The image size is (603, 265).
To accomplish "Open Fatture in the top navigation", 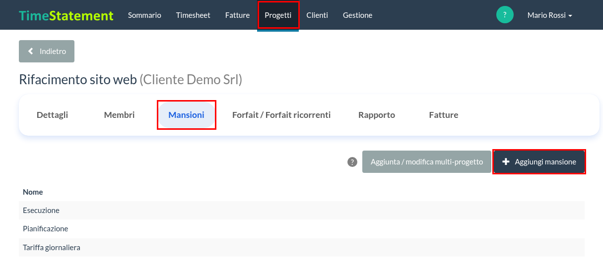I will point(237,15).
